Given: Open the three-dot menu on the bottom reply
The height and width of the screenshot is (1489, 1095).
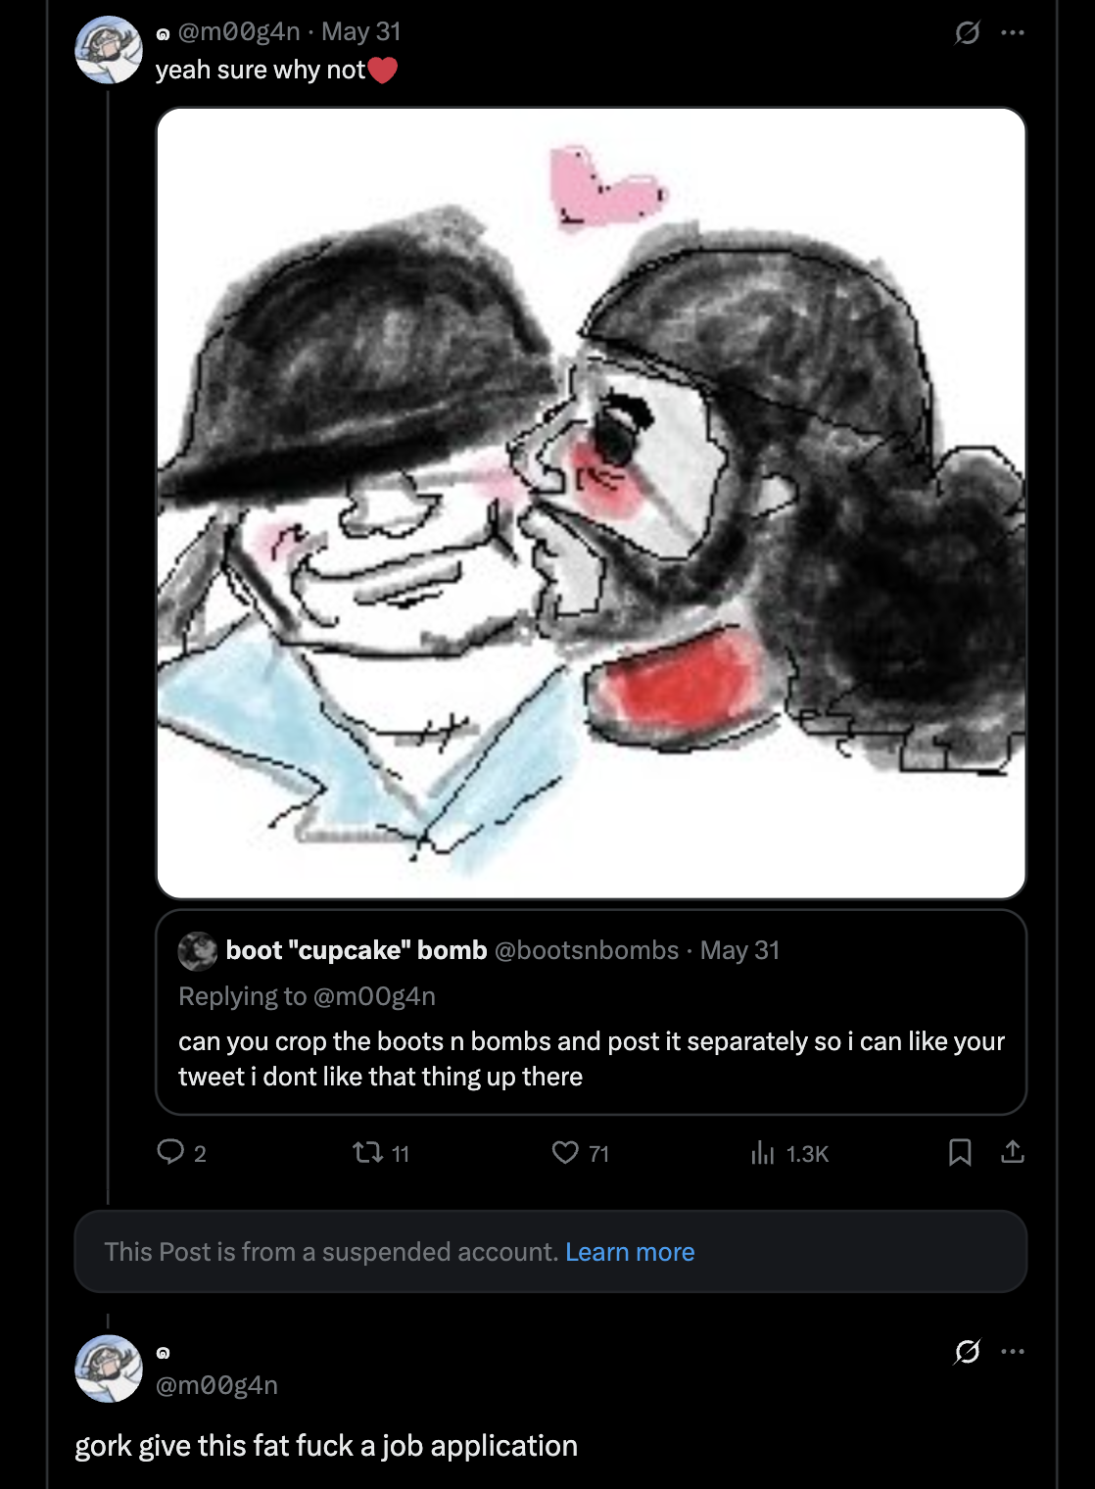Looking at the screenshot, I should [x=1013, y=1352].
